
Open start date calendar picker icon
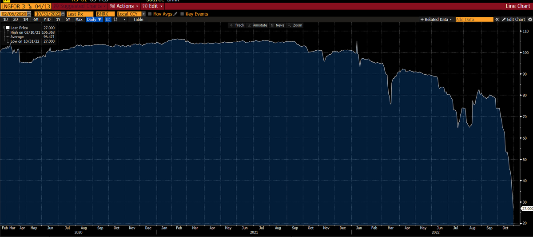(x=29, y=14)
